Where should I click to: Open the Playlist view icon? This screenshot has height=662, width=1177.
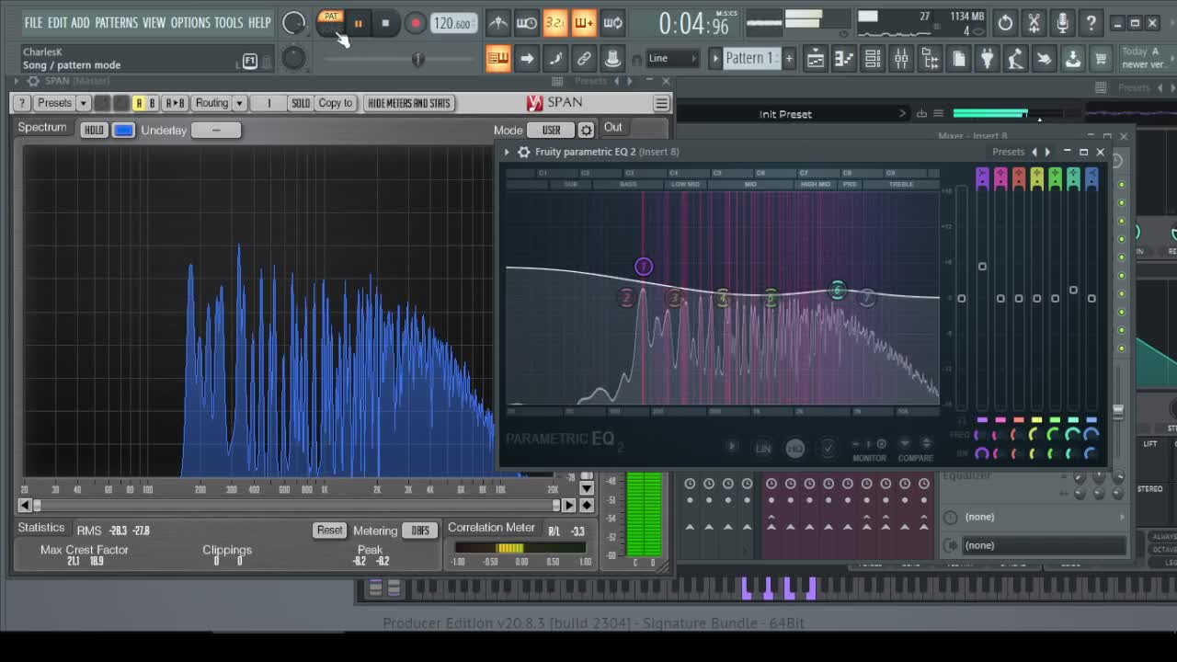click(x=815, y=60)
